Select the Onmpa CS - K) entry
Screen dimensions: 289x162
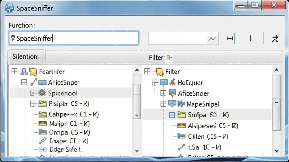tap(69, 132)
